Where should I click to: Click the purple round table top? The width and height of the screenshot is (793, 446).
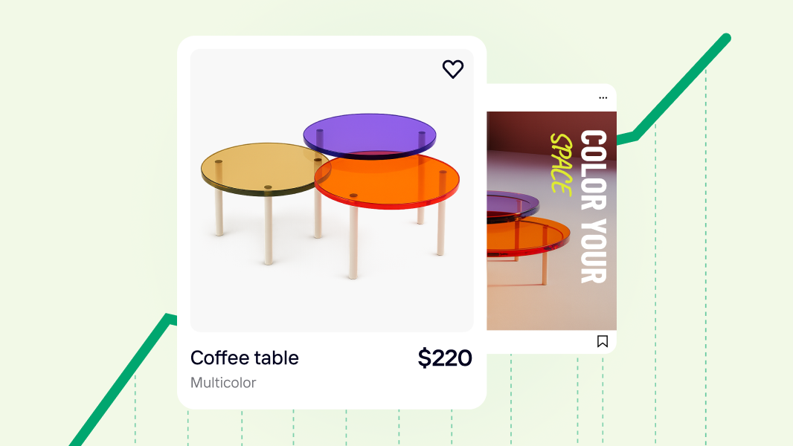[x=370, y=135]
